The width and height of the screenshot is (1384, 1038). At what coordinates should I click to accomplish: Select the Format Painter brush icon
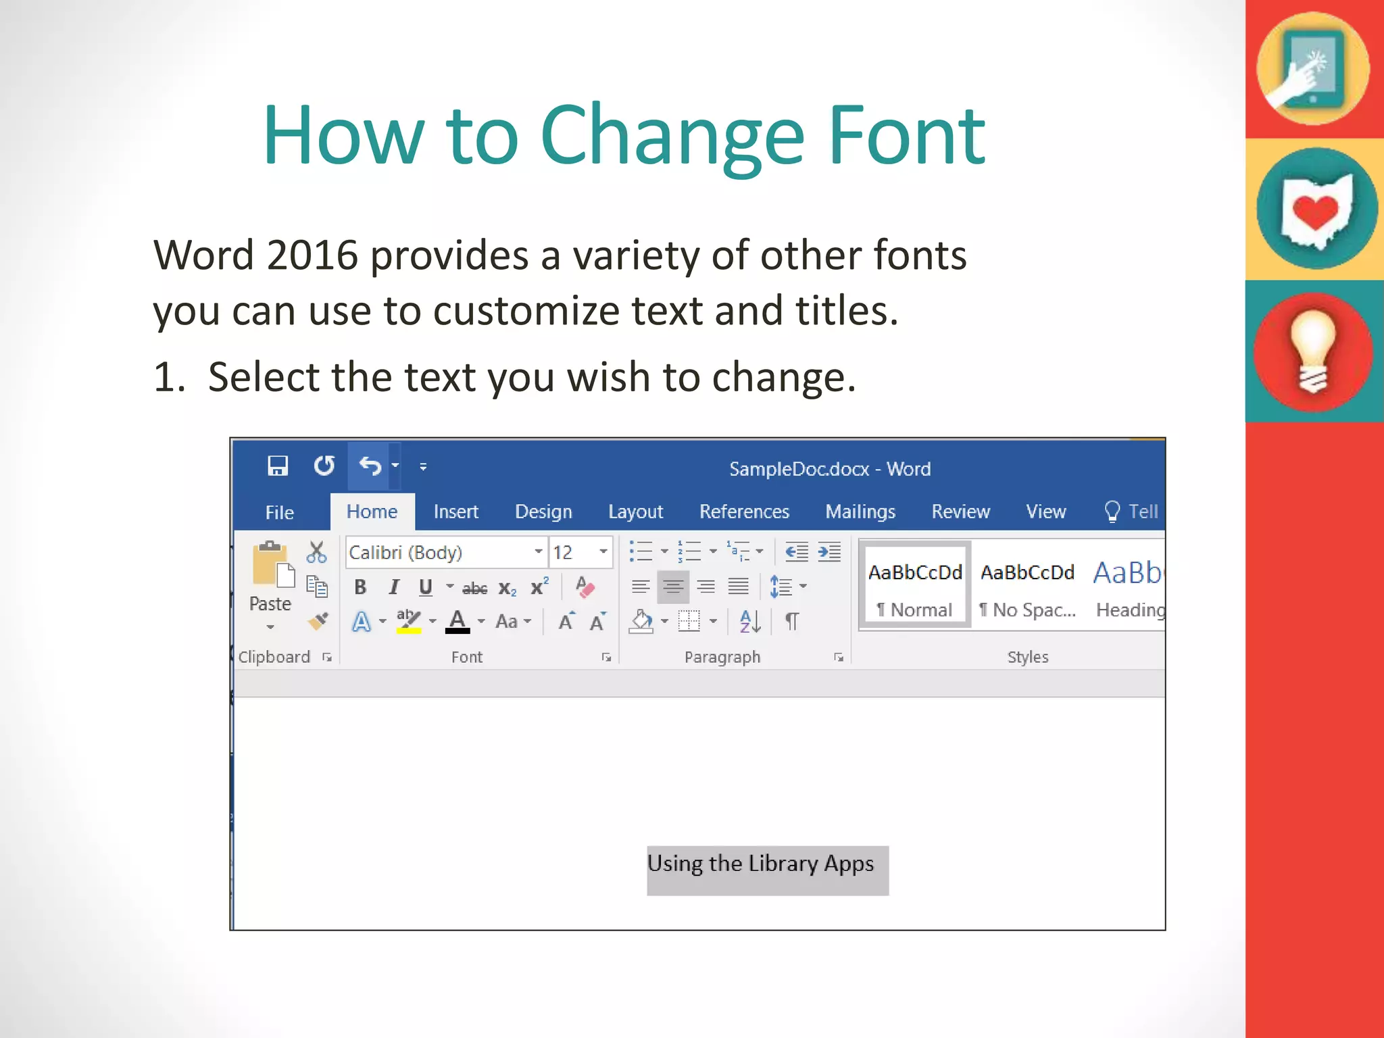[317, 621]
